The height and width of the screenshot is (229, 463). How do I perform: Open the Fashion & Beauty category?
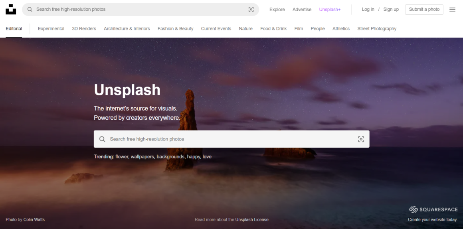pyautogui.click(x=175, y=29)
